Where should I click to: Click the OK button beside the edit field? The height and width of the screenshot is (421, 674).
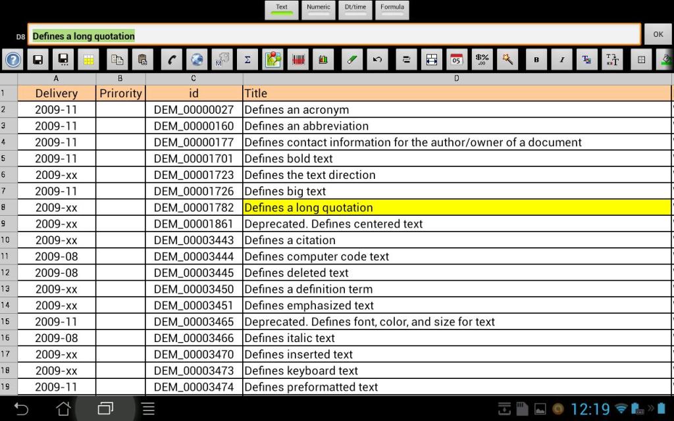658,34
